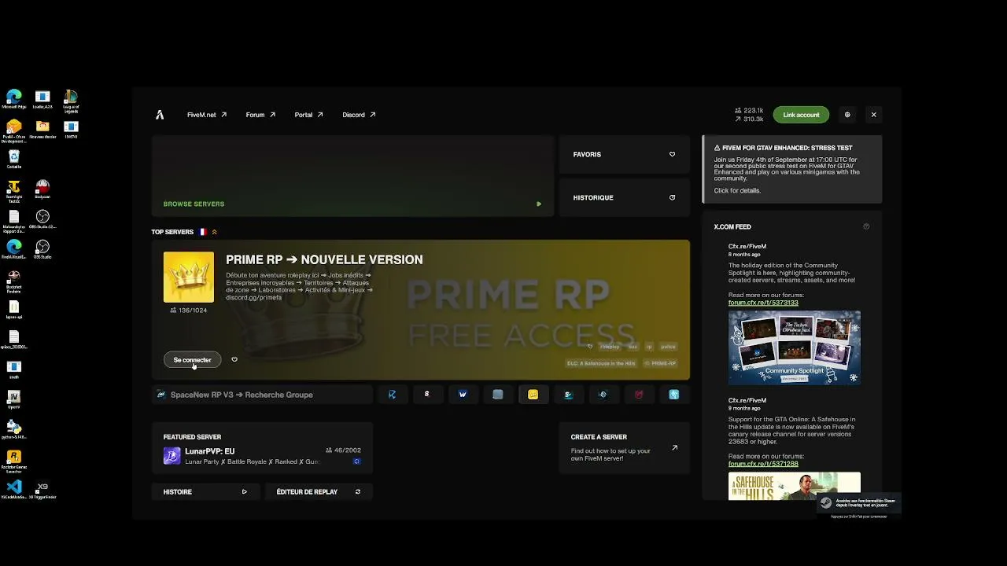Open Éditeur de Replay button
The width and height of the screenshot is (1007, 566).
[319, 492]
